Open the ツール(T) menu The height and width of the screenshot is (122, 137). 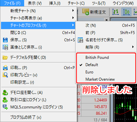coord(99,3)
